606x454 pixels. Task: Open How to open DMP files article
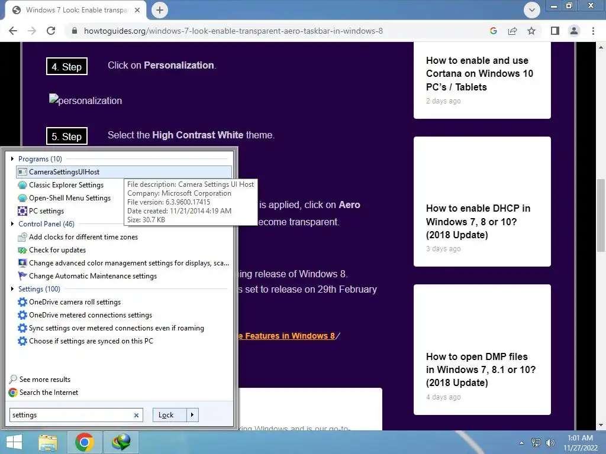[481, 369]
